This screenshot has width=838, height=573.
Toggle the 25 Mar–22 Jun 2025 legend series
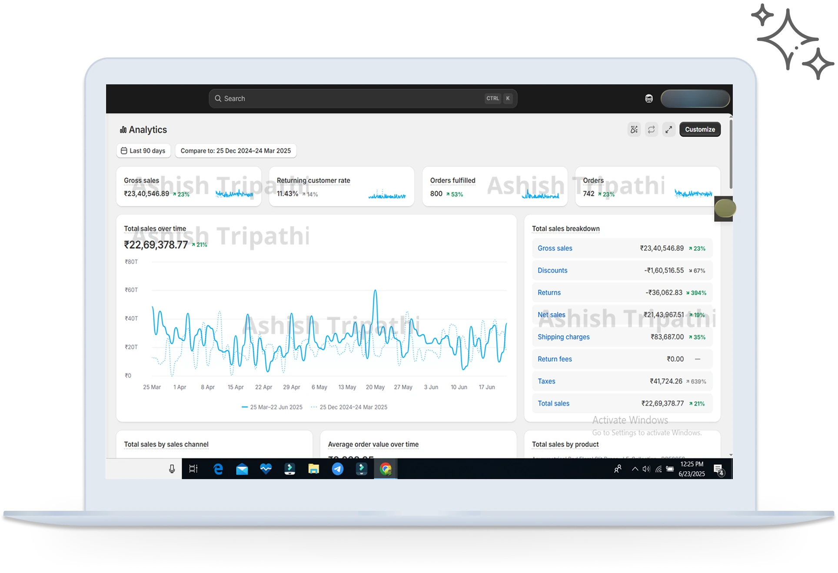[272, 407]
